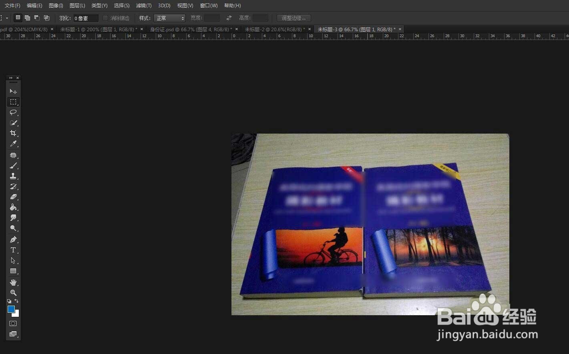
Task: Choose Intersect with Selection mode
Action: click(46, 18)
